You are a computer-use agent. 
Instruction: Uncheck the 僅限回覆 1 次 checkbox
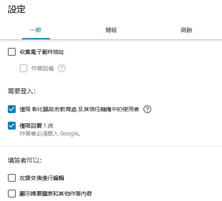pyautogui.click(x=12, y=126)
